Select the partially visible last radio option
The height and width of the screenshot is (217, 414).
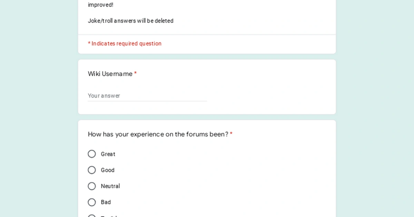[92, 216]
